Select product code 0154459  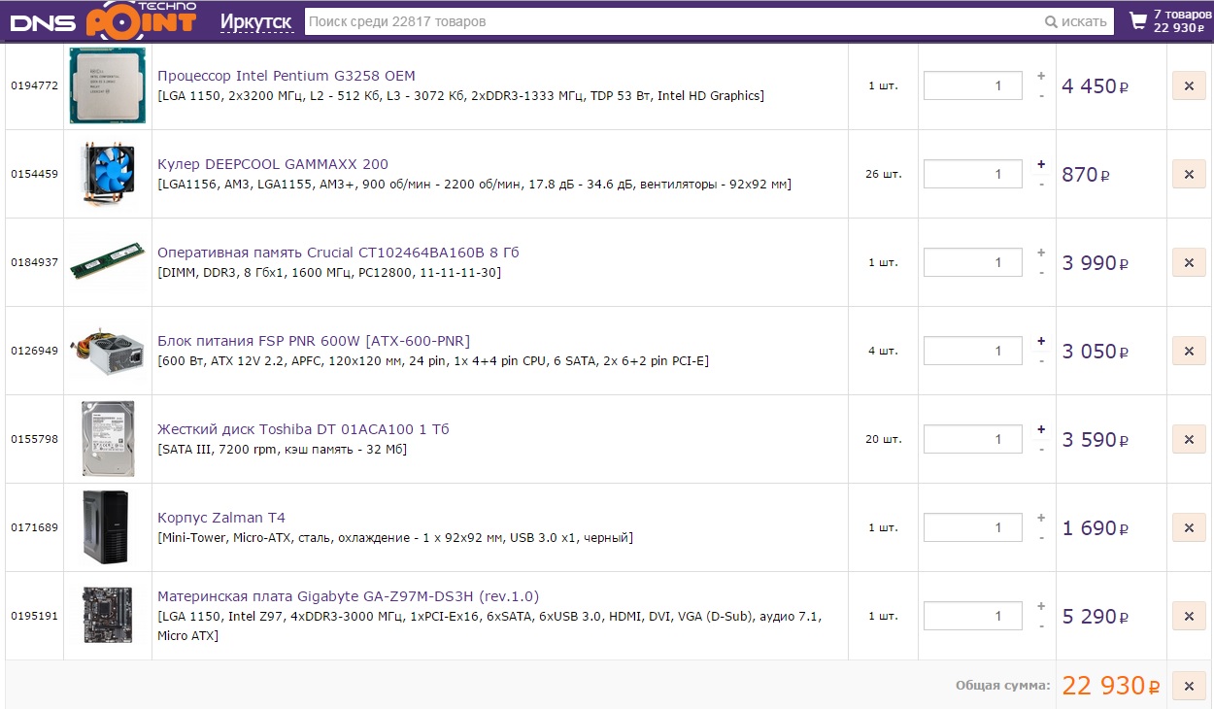[35, 174]
